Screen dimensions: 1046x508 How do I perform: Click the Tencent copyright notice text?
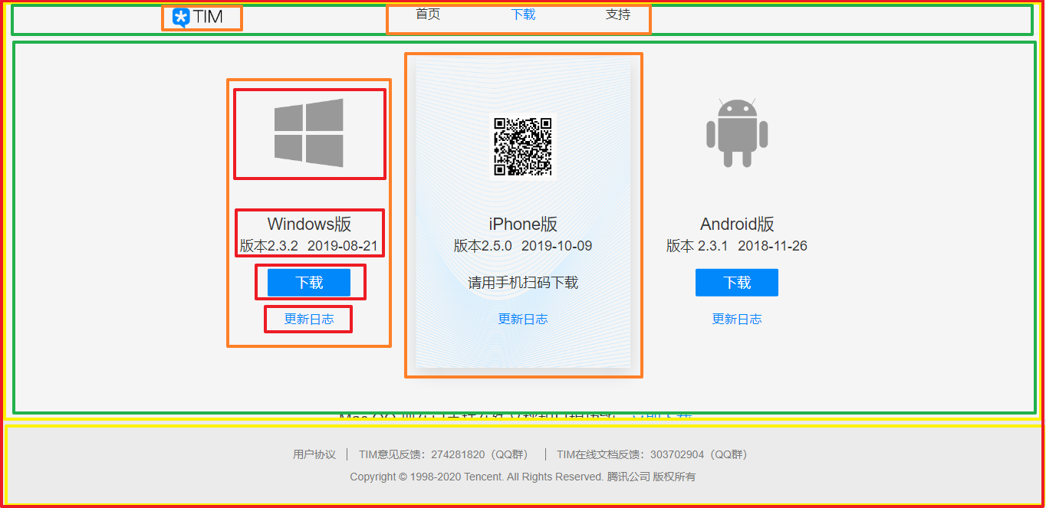[522, 476]
